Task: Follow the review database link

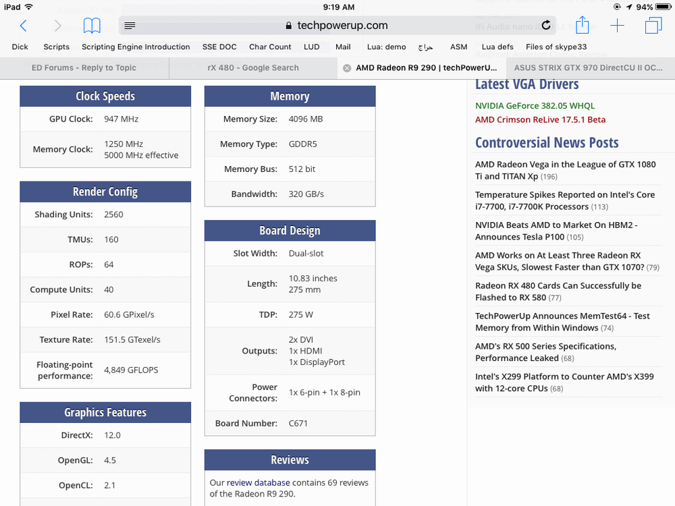Action: (x=259, y=483)
